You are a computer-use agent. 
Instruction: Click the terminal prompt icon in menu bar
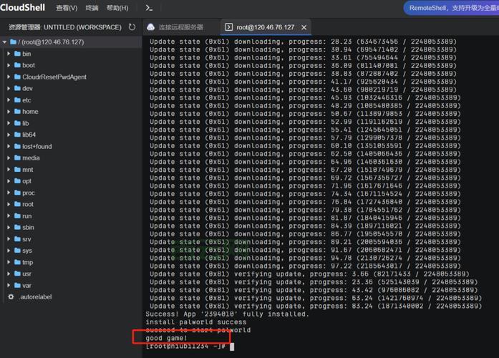[149, 8]
